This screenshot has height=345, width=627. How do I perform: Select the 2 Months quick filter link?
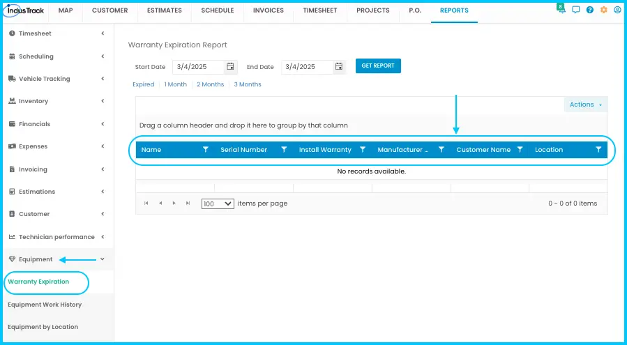[211, 84]
